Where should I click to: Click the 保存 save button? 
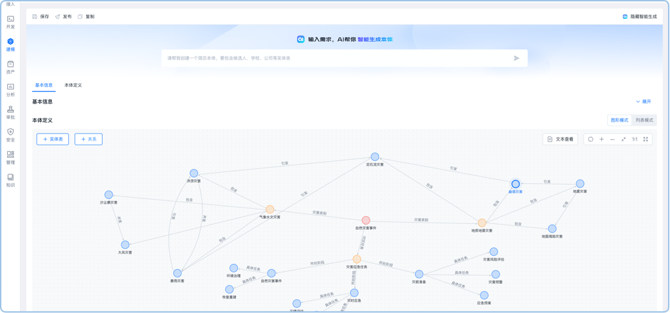41,16
